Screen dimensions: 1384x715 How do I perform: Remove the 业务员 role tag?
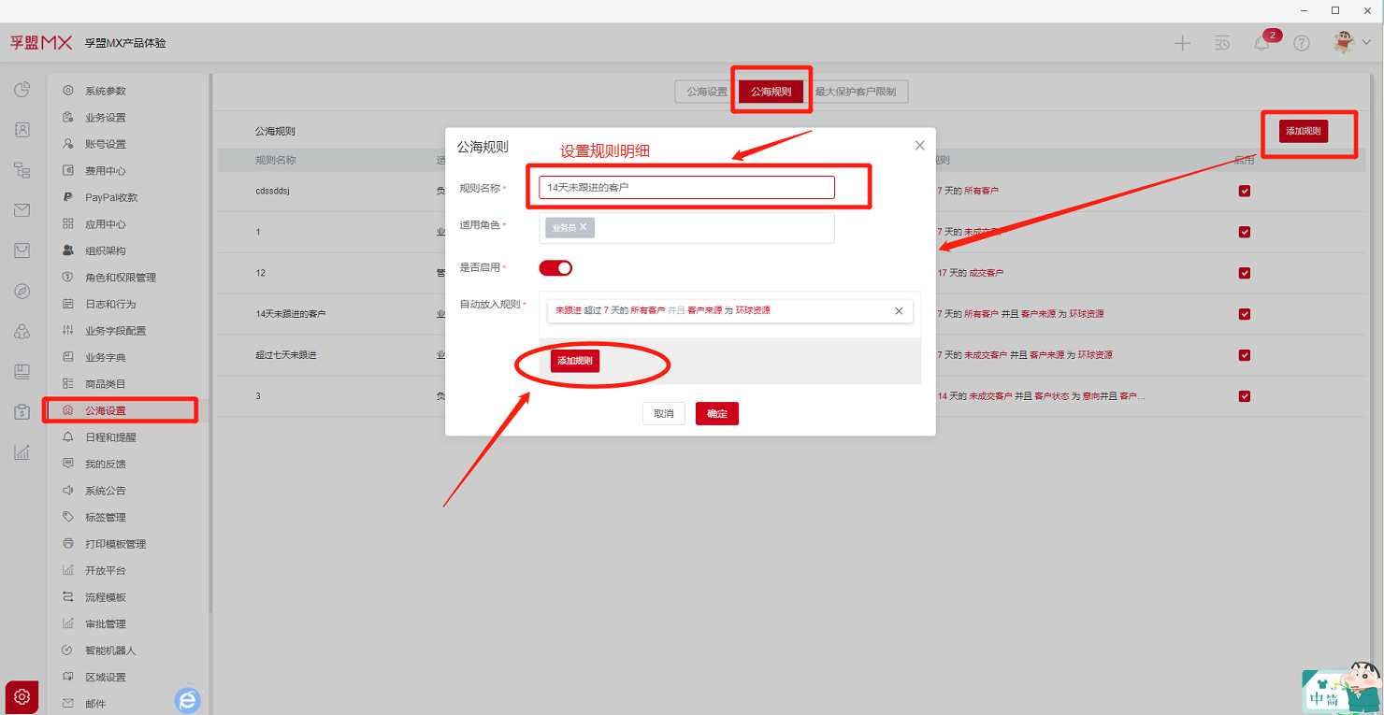583,227
